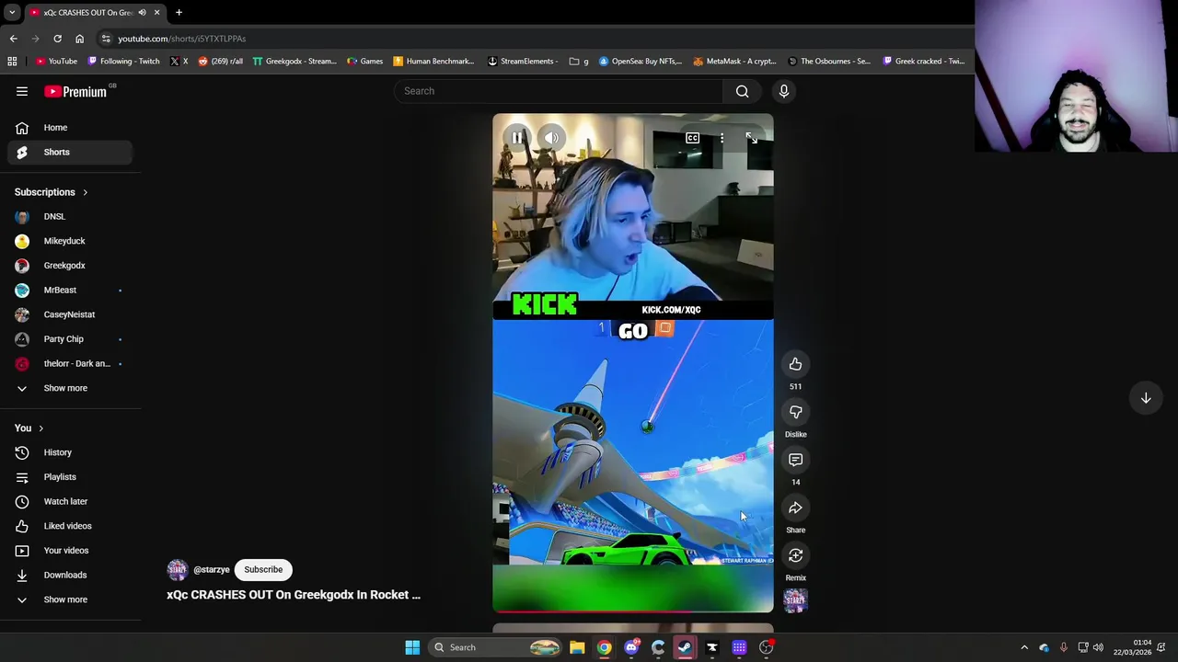Open the Windows Start menu

coord(412,647)
